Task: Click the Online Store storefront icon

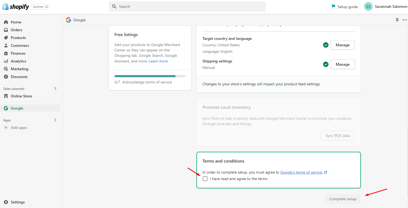Action: (6, 96)
